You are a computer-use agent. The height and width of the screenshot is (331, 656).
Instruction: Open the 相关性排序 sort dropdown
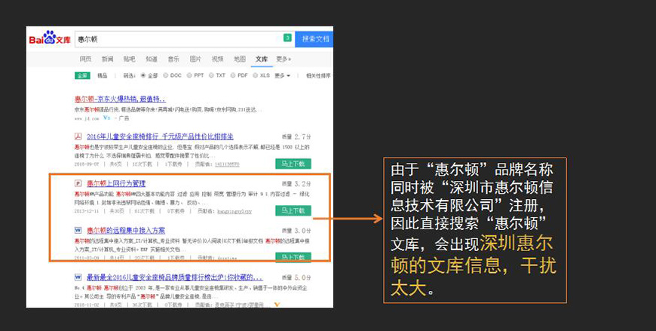pyautogui.click(x=318, y=75)
